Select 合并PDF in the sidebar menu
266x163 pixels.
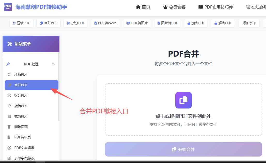coord(31,85)
